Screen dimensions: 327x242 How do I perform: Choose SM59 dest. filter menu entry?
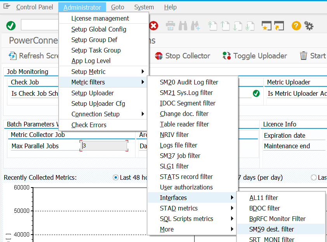tap(271, 229)
